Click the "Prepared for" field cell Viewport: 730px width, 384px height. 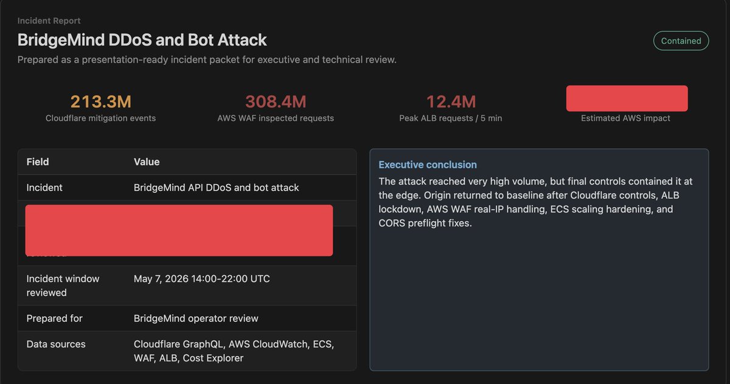(54, 318)
